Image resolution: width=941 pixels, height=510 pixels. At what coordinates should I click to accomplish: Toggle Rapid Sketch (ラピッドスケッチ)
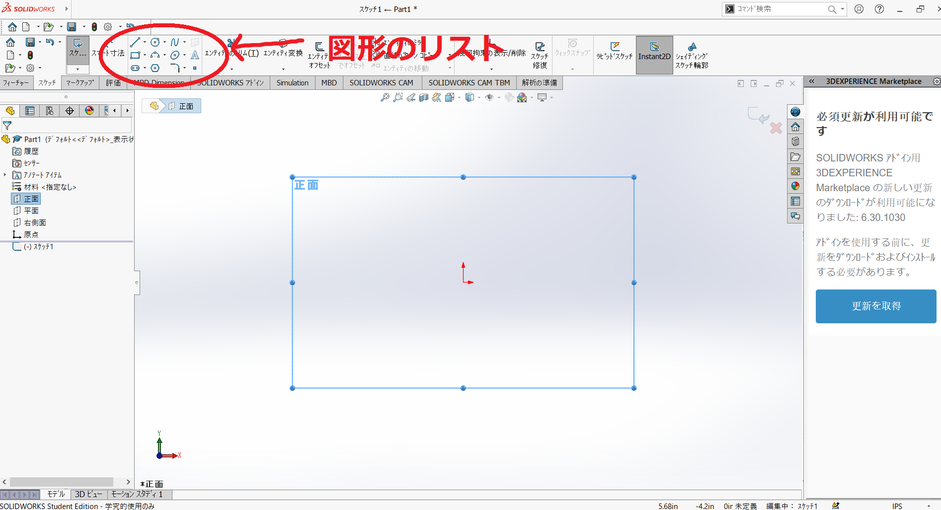(615, 51)
